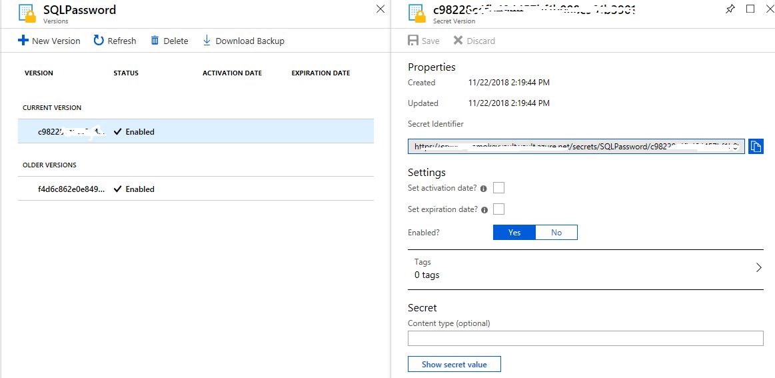Screen dimensions: 775x378
Task: Click the Created date value
Action: (508, 82)
